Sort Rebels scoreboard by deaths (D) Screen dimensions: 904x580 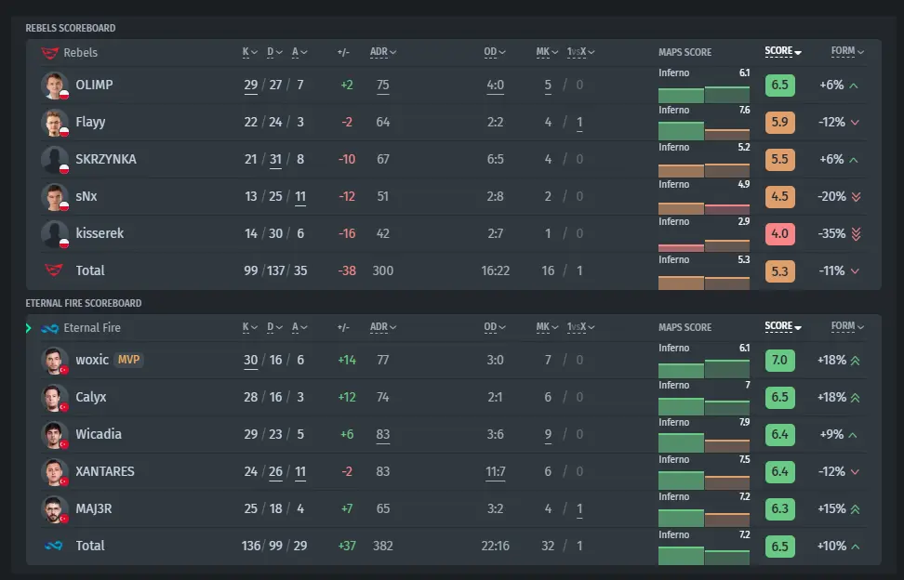pos(274,52)
